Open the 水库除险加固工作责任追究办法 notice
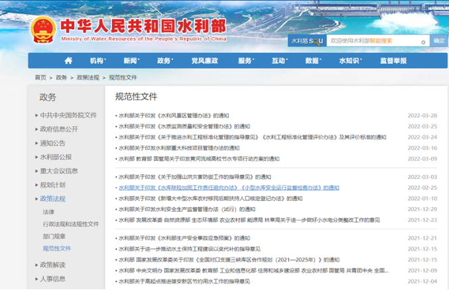This screenshot has height=290, width=449. click(229, 187)
